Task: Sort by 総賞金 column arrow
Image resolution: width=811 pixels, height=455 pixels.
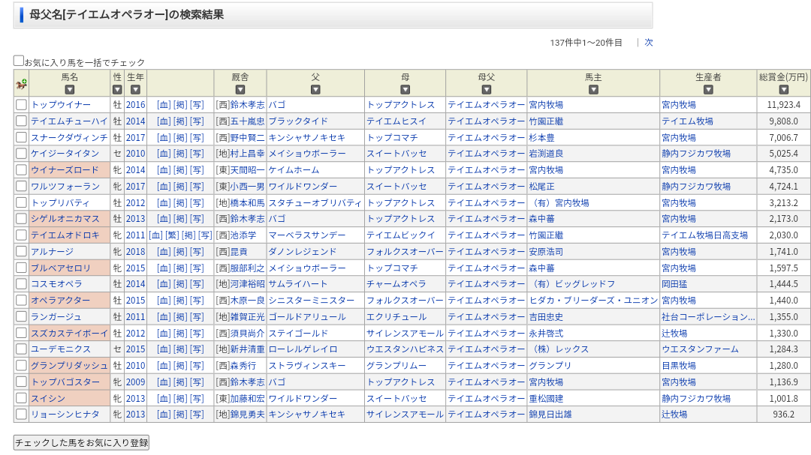Action: coord(783,90)
